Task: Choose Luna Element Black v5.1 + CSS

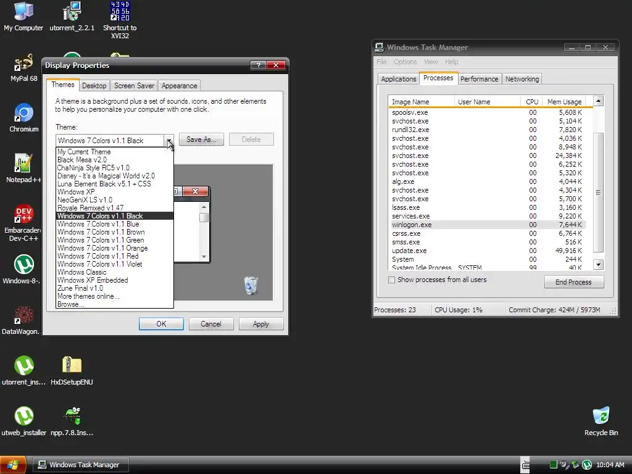Action: [x=114, y=184]
